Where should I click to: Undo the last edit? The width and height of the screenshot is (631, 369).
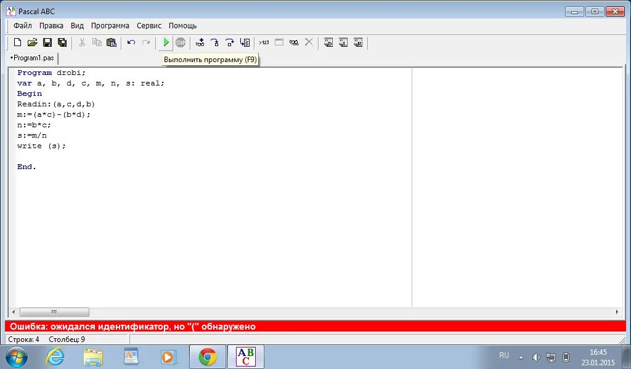(x=131, y=42)
